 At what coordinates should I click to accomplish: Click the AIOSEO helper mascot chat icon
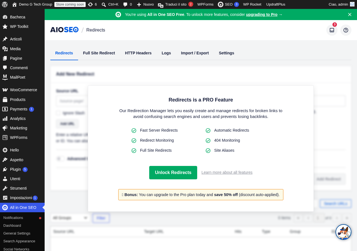coord(343,232)
